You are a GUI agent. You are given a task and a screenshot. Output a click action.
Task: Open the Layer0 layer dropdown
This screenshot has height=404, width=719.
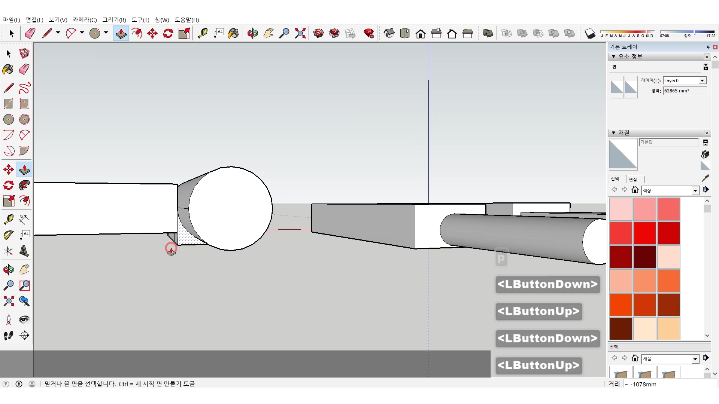pyautogui.click(x=702, y=81)
